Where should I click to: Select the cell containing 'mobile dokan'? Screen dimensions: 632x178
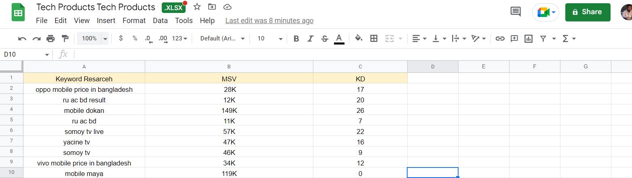click(84, 110)
